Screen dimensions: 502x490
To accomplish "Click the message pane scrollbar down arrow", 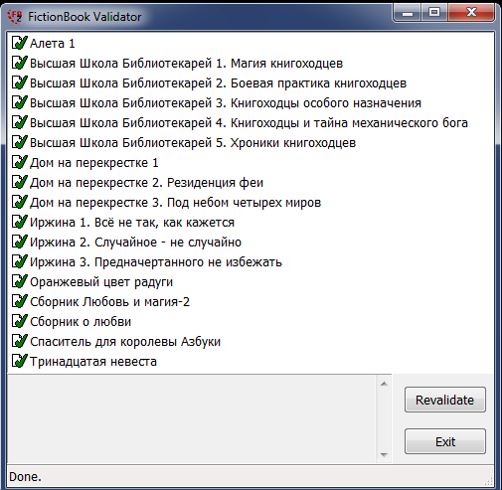I will [384, 455].
